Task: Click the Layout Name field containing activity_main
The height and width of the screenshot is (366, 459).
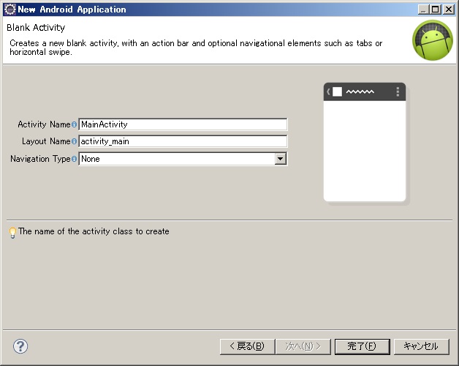Action: point(183,141)
